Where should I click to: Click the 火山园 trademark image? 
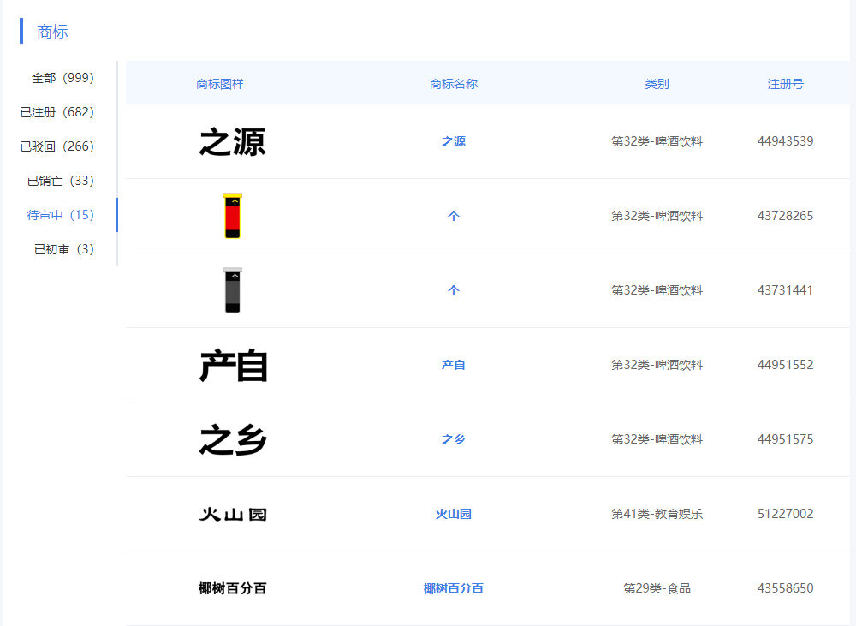(233, 514)
